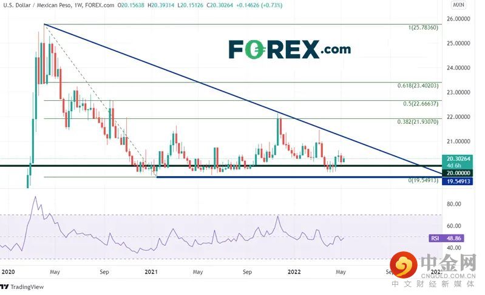Click the 19.54913 blue price label
This screenshot has height=295, width=485.
click(x=458, y=181)
